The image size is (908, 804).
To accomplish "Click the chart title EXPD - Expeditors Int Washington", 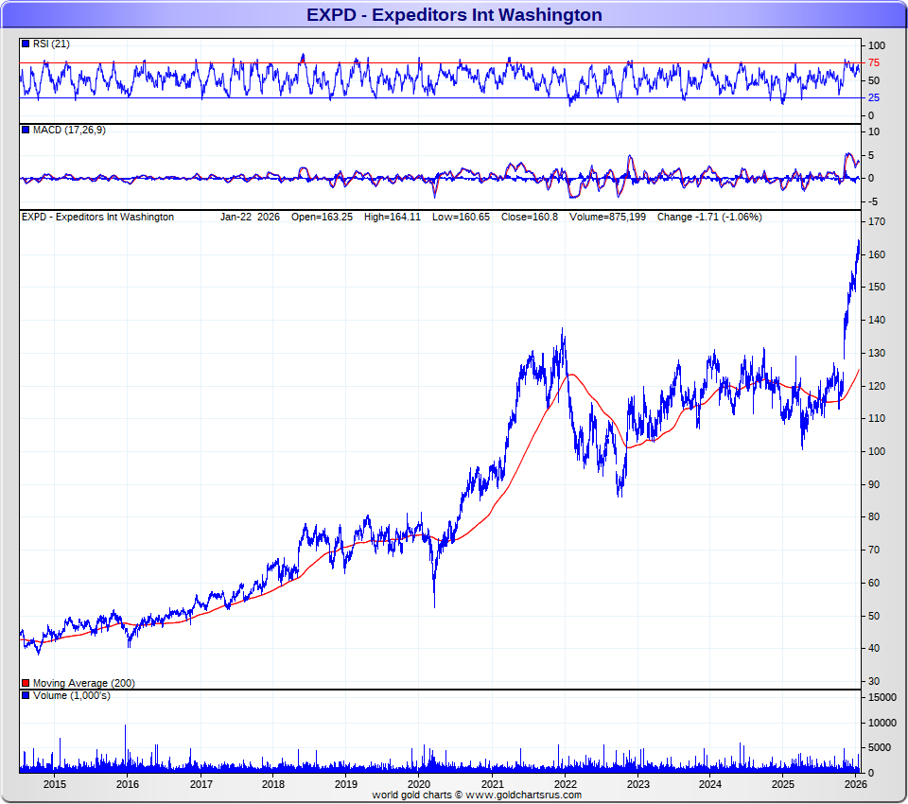I will [x=454, y=14].
